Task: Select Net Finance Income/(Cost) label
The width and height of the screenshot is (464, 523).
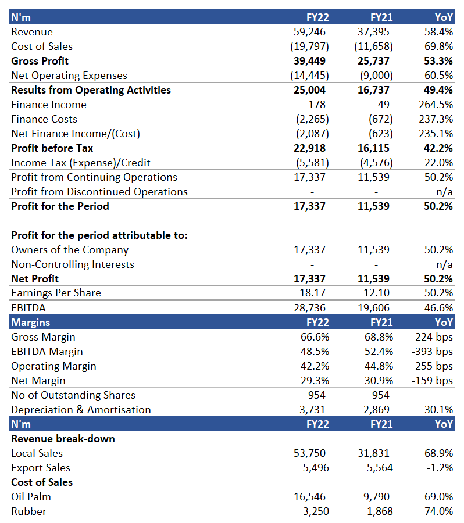Action: point(76,134)
